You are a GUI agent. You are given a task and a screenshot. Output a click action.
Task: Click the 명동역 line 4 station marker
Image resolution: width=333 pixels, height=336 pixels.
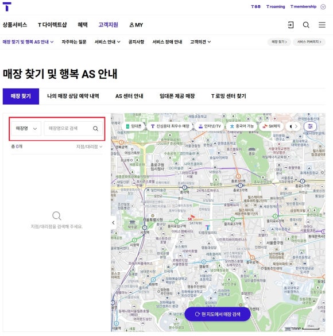click(x=204, y=262)
